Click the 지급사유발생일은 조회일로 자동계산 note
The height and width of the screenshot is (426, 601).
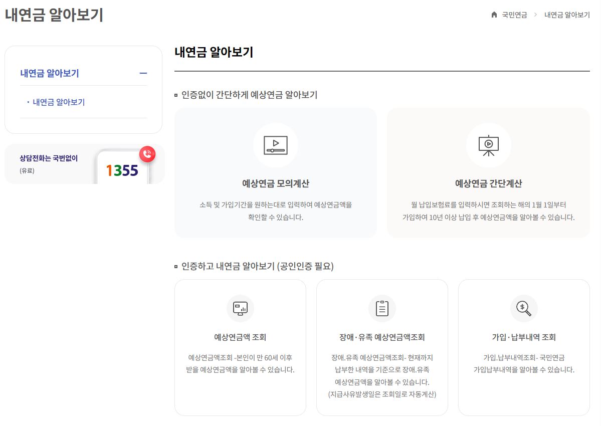point(382,394)
